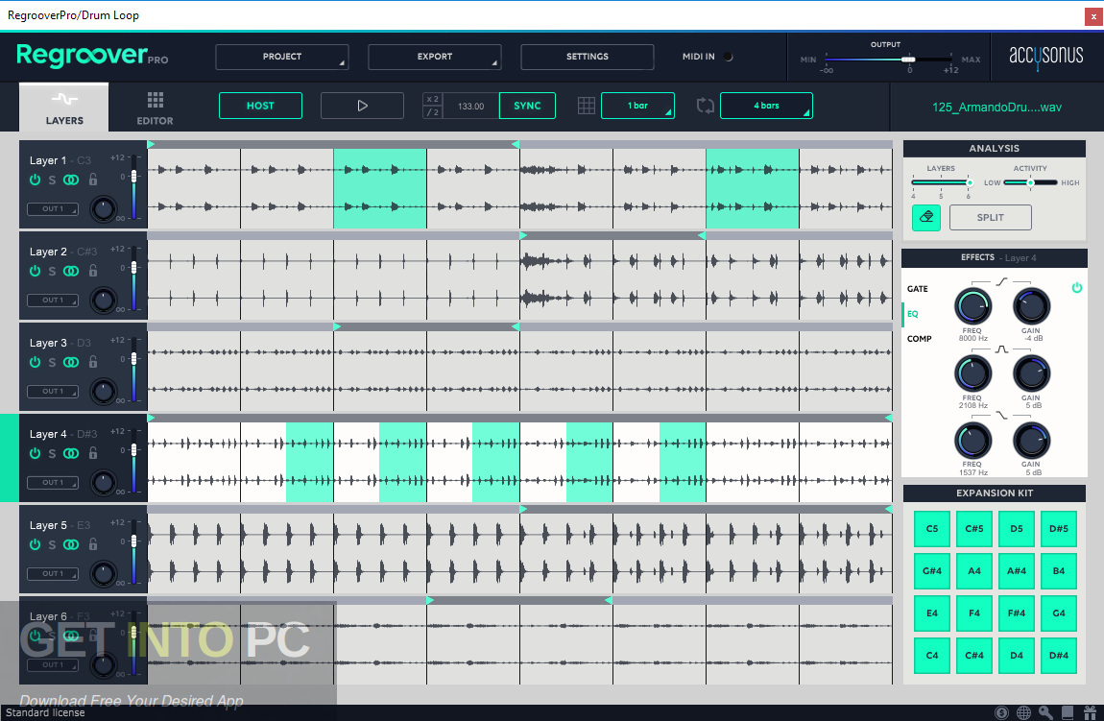Open the EXPORT dropdown menu
Viewport: 1104px width, 721px height.
point(435,57)
